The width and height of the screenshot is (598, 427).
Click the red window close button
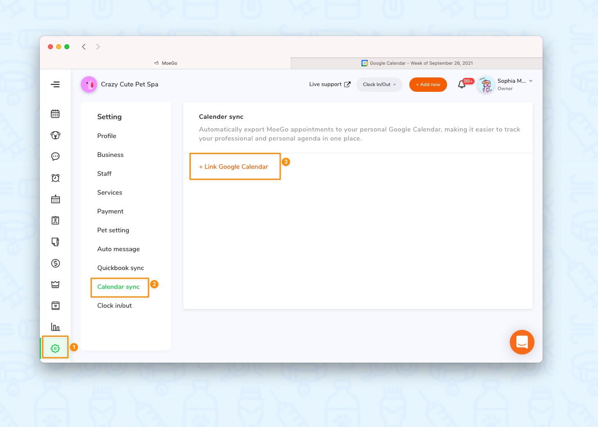coord(50,47)
